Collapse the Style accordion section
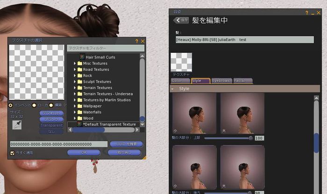This screenshot has width=327, height=194. click(172, 89)
